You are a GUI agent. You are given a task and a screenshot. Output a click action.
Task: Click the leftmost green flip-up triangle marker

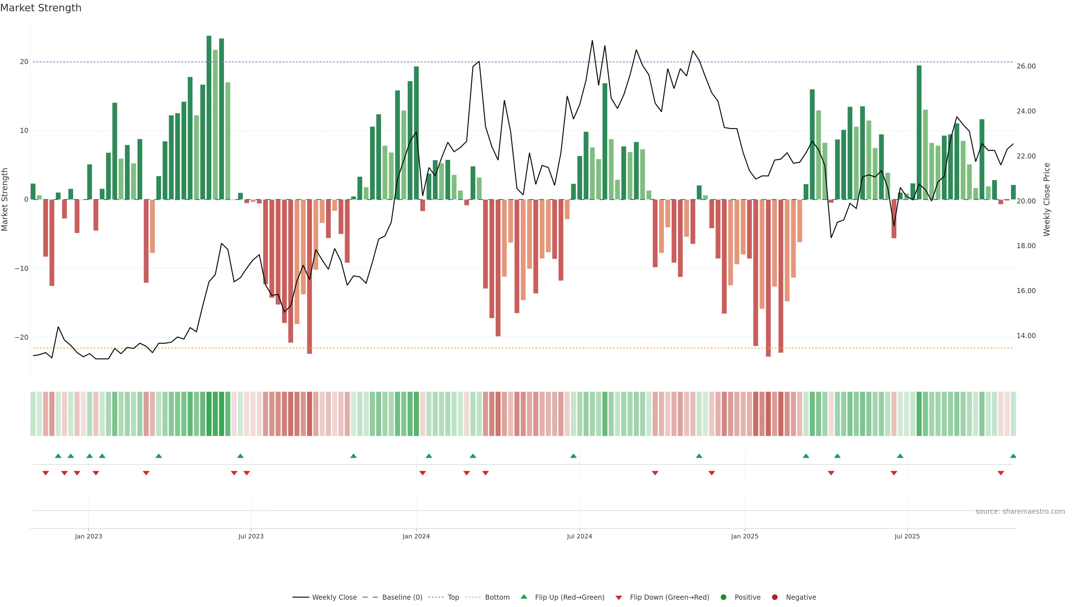tap(58, 456)
